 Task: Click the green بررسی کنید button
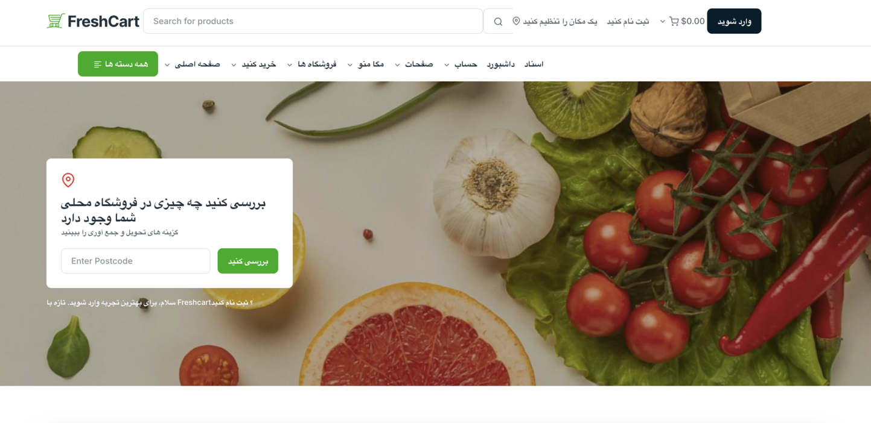click(247, 261)
